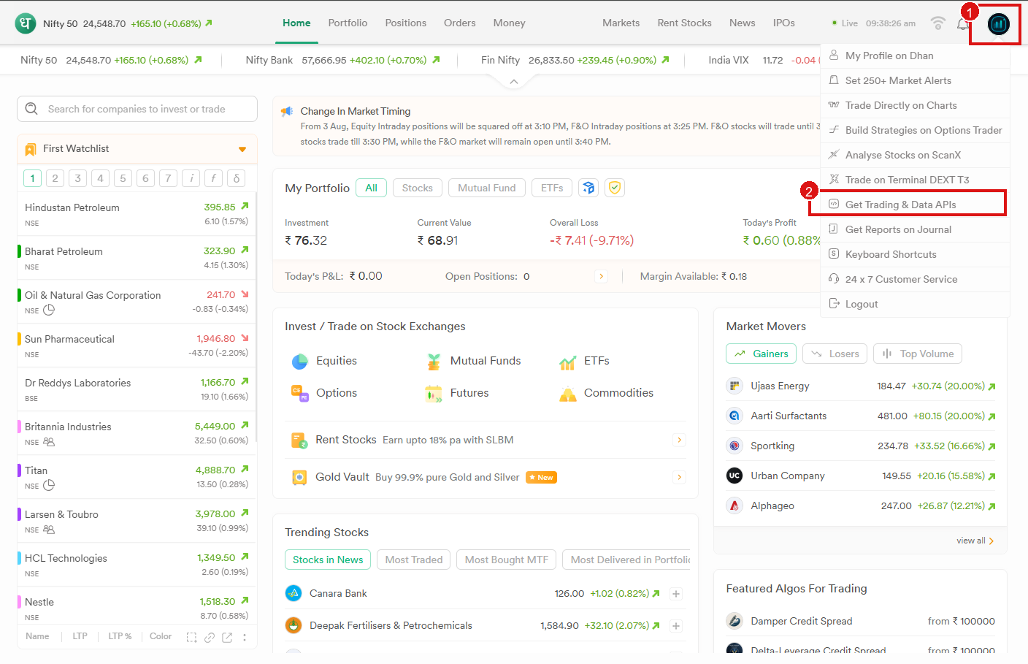Expand the First Watchlist dropdown arrow
Screen dimensions: 1028x664
point(242,150)
